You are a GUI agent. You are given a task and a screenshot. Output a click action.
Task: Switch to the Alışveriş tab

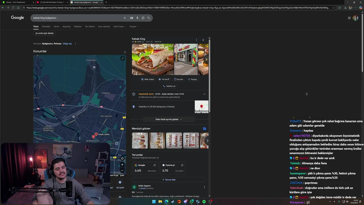67,26
